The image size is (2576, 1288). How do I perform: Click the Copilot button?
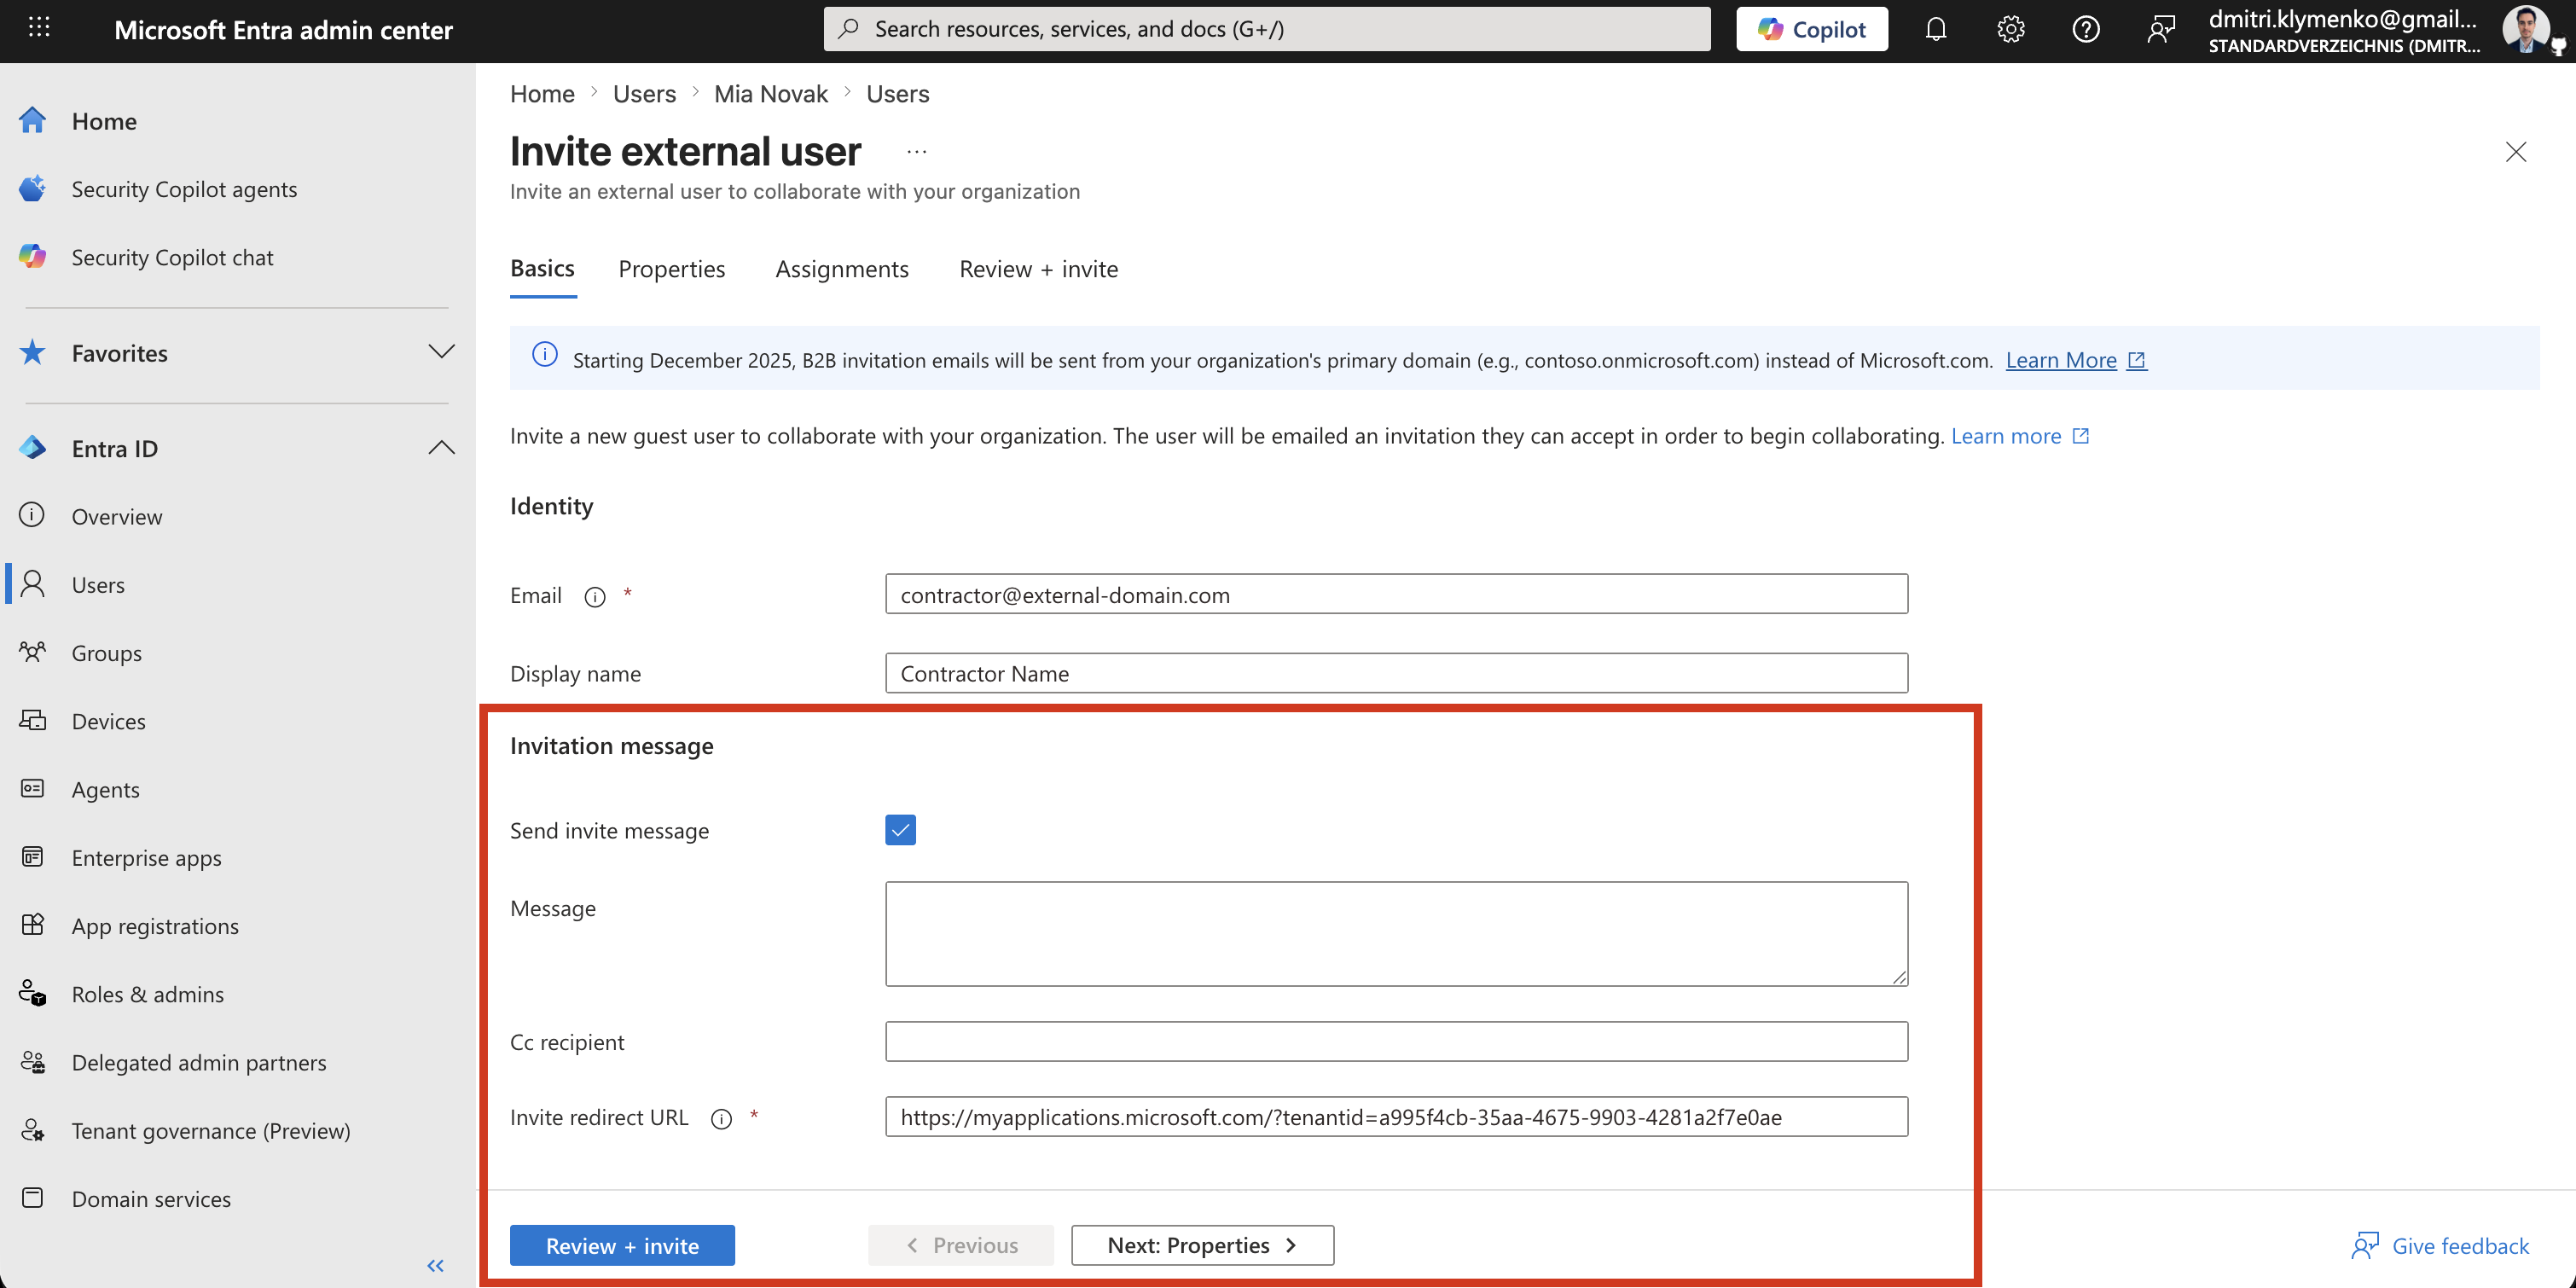pyautogui.click(x=1812, y=29)
